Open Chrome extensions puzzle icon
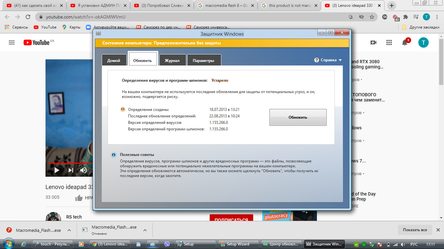Viewport: 444px width, 249px height. [405, 17]
